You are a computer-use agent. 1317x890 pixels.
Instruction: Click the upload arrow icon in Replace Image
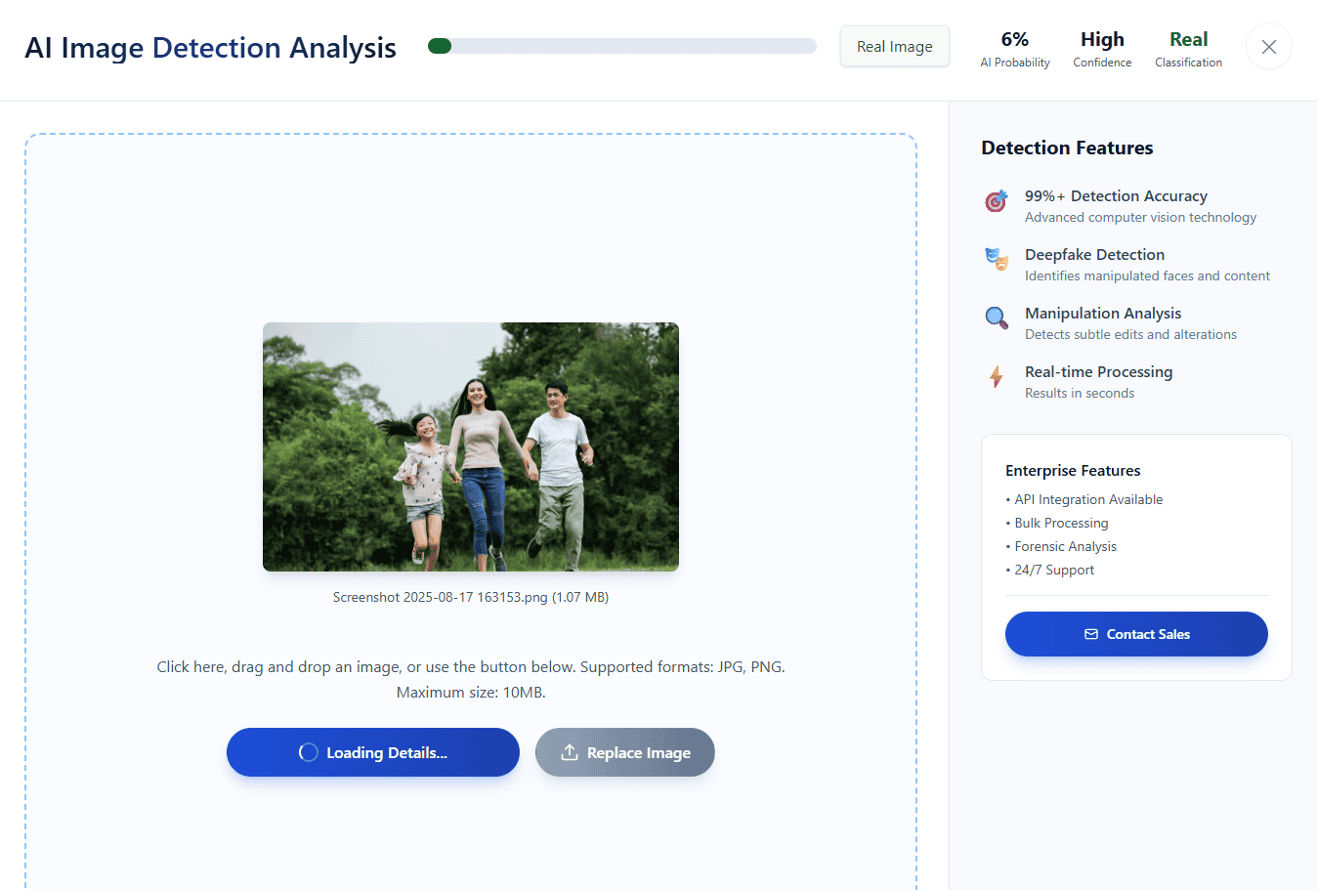click(569, 752)
